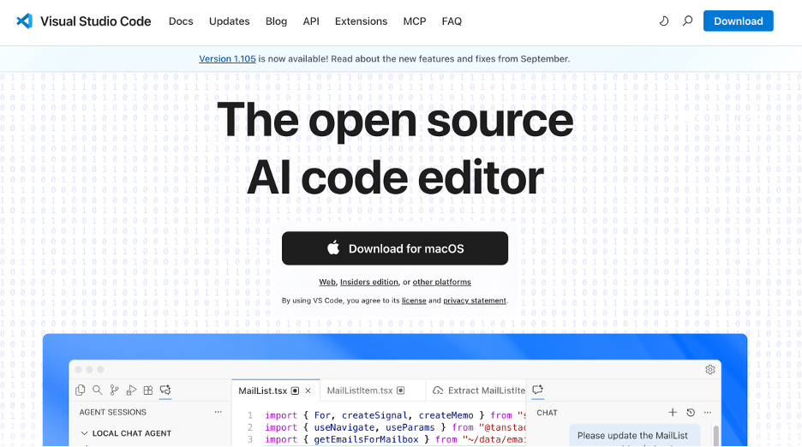Open the other platforms link

click(x=442, y=282)
